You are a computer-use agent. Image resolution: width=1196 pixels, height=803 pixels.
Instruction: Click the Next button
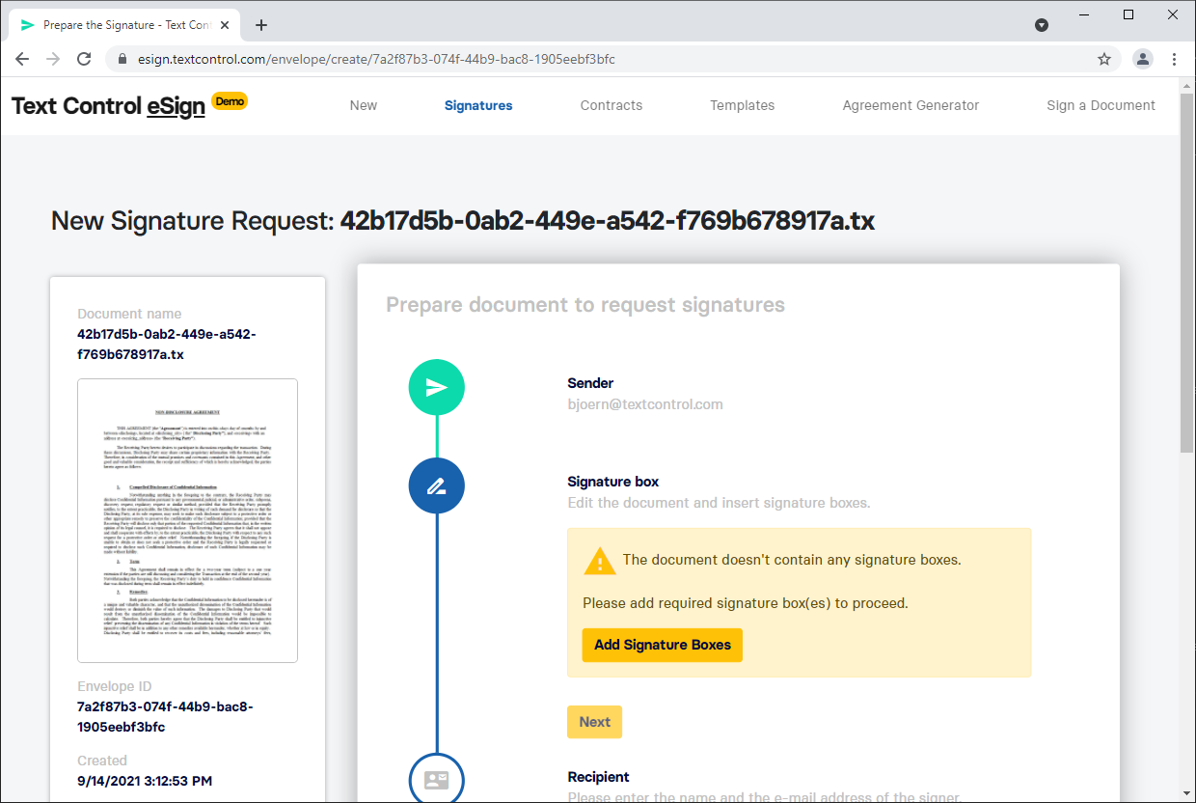594,722
